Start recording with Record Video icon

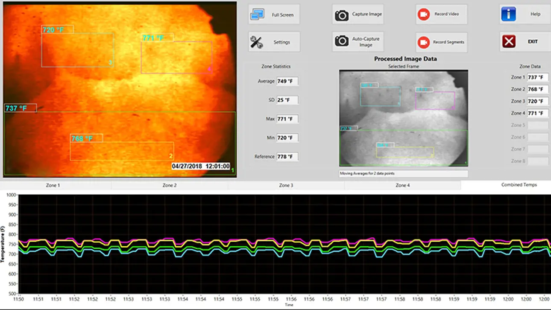click(423, 15)
